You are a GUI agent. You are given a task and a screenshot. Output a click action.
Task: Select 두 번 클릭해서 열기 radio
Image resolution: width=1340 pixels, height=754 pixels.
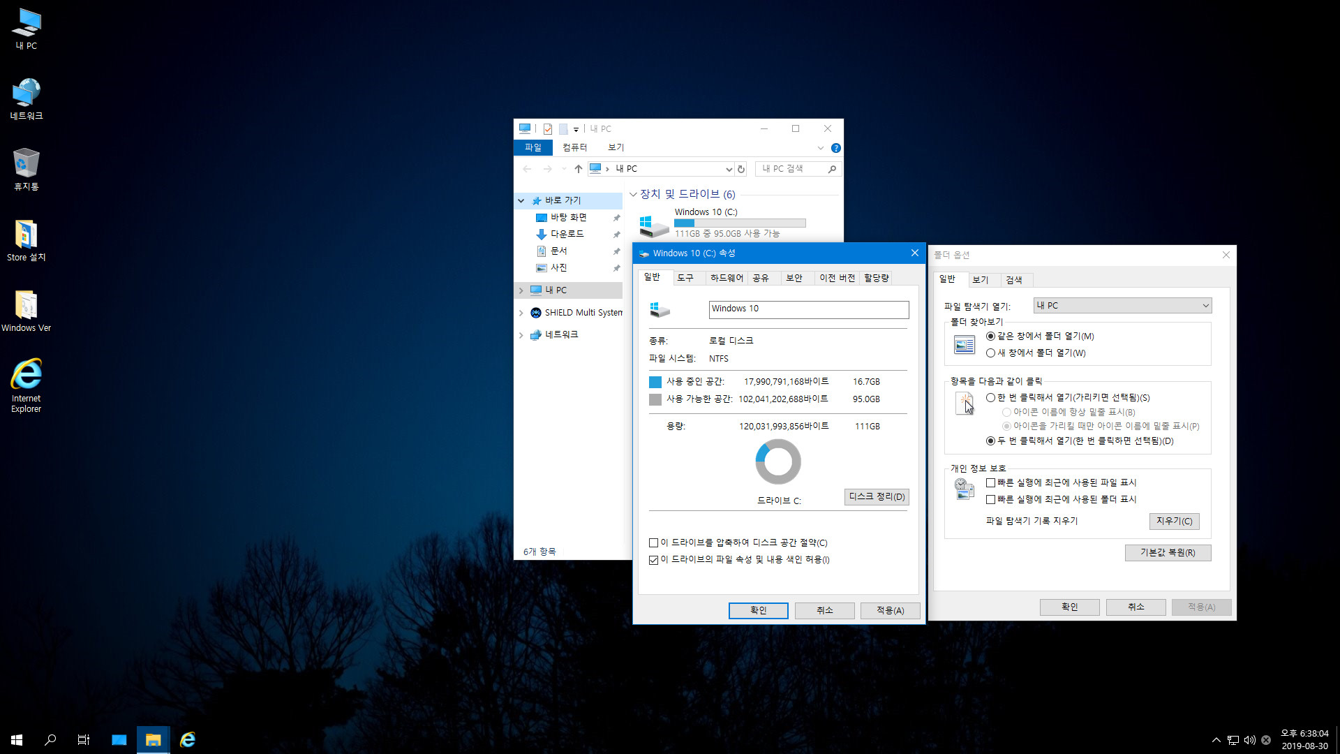pyautogui.click(x=990, y=441)
